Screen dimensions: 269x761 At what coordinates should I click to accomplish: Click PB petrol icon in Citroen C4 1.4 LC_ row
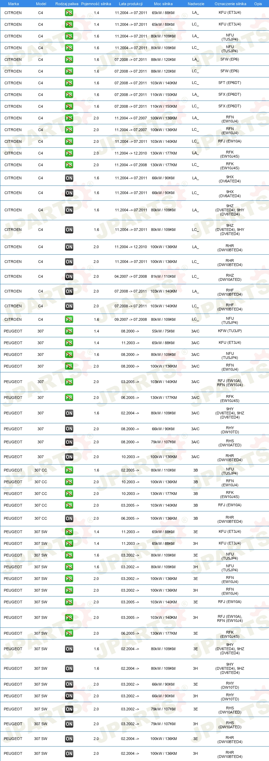pyautogui.click(x=69, y=24)
